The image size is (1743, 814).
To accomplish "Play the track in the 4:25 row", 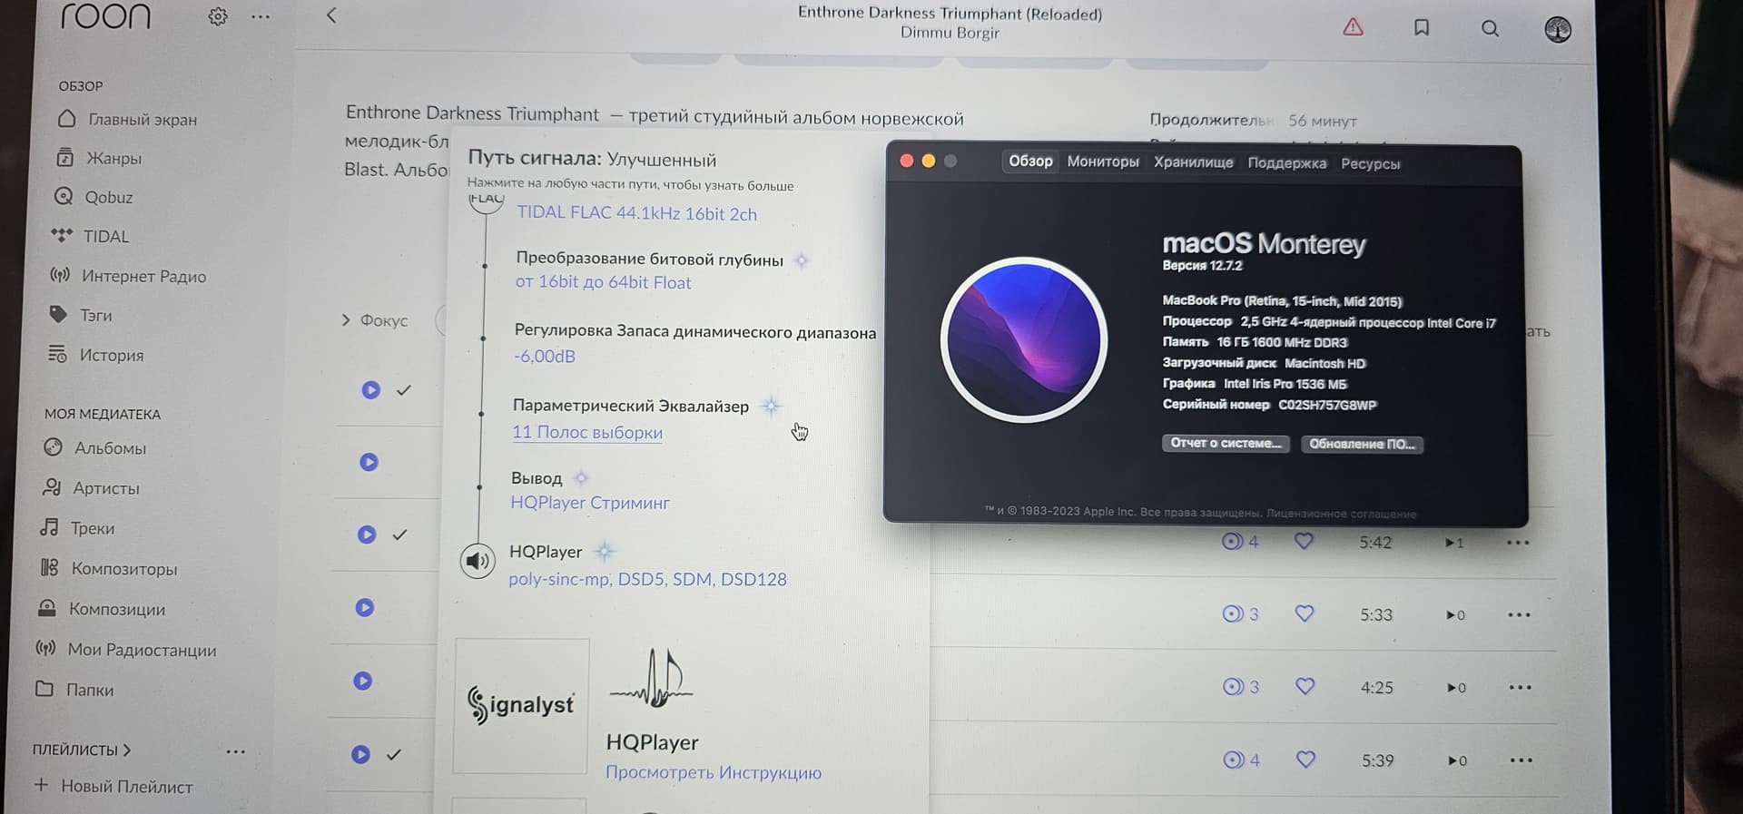I will pos(363,681).
